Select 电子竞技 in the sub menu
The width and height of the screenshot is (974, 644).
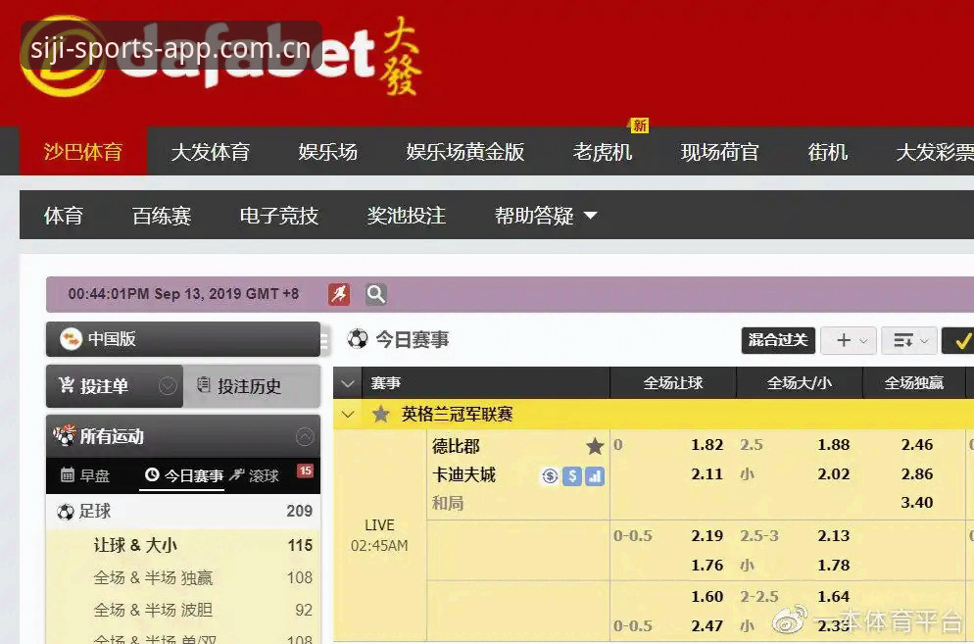pos(279,216)
